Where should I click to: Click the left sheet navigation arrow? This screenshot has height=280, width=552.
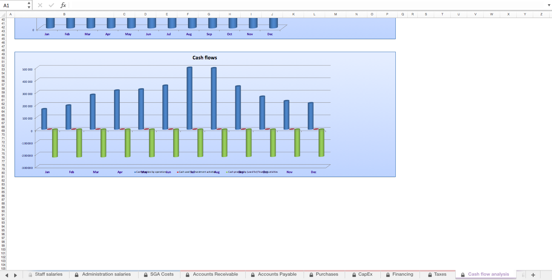[x=6, y=274]
